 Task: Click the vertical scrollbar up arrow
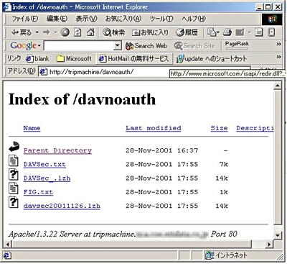(x=278, y=86)
